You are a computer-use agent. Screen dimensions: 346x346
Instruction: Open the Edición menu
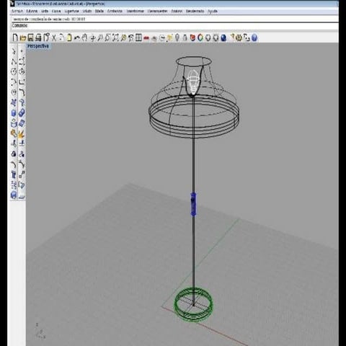pyautogui.click(x=32, y=11)
